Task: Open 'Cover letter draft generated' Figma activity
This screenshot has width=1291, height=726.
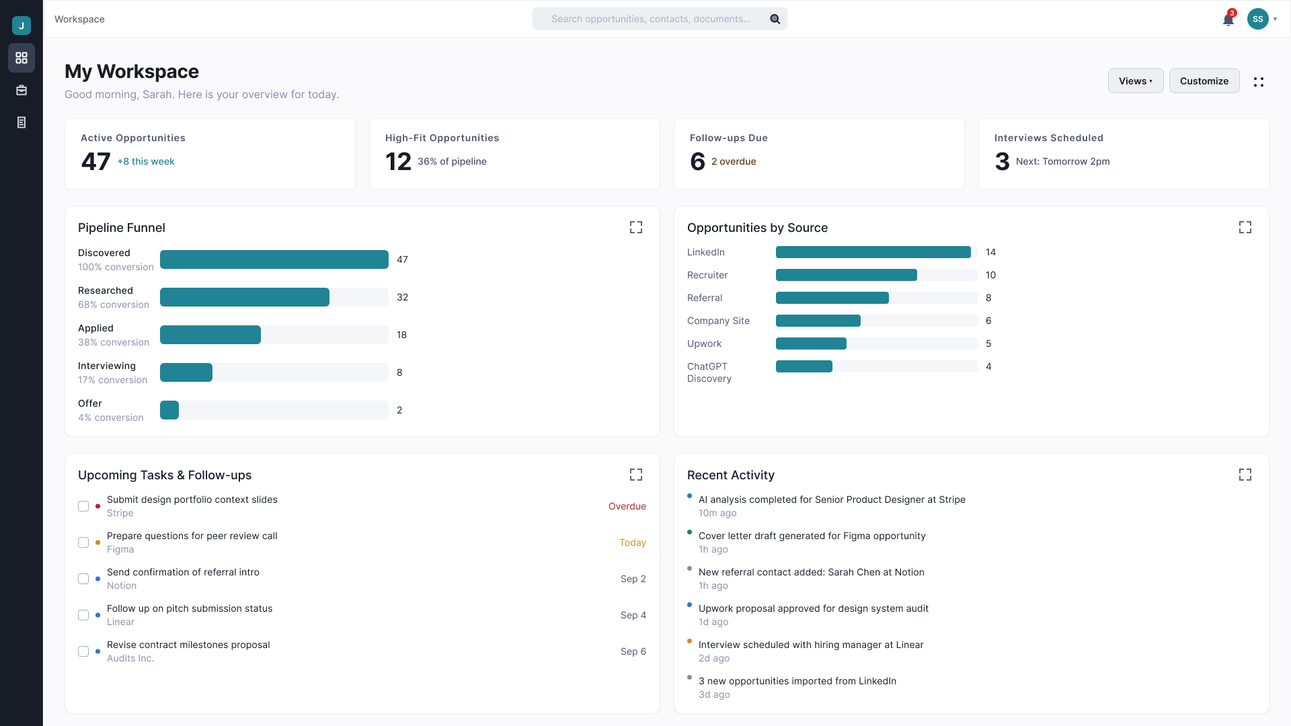Action: pyautogui.click(x=812, y=536)
